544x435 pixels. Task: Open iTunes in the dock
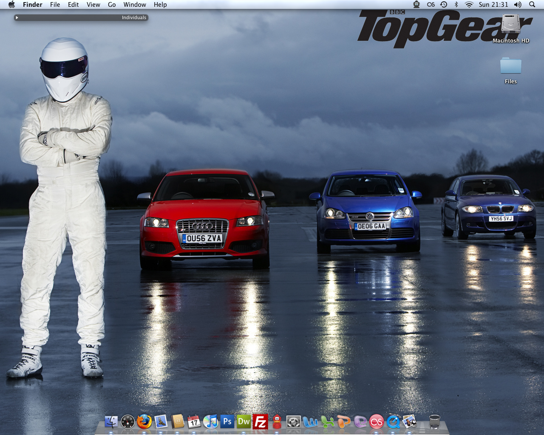click(211, 421)
